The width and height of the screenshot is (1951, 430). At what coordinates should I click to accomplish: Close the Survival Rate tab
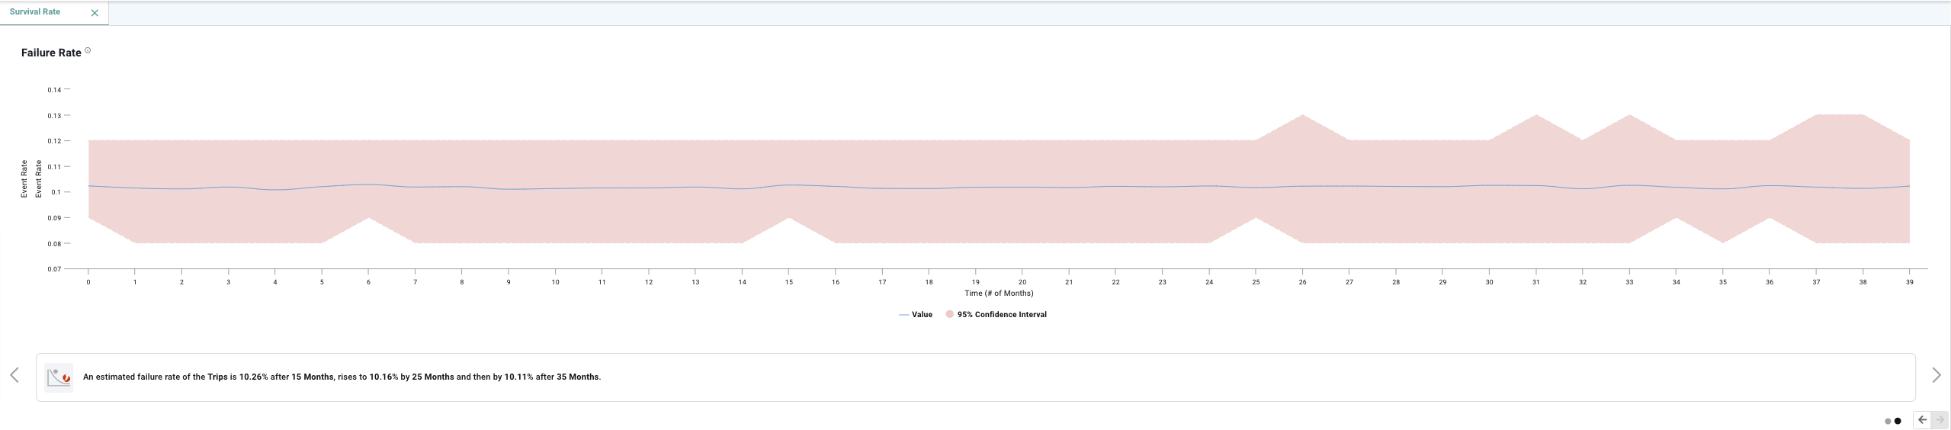(x=95, y=13)
